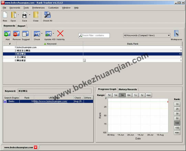Screen dimensions: 186x151
Task: Open the Keywords menu
Action: point(15,8)
